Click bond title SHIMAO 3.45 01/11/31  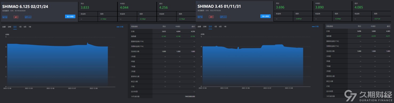pos(219,6)
